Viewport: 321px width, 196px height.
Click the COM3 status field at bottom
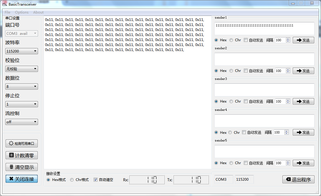coord(224,179)
